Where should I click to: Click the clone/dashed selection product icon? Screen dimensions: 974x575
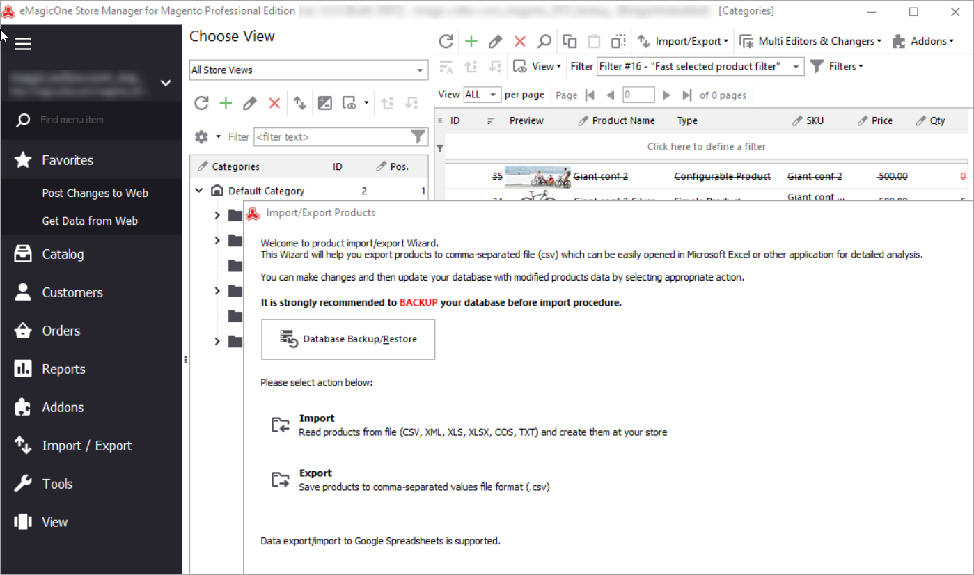click(618, 41)
